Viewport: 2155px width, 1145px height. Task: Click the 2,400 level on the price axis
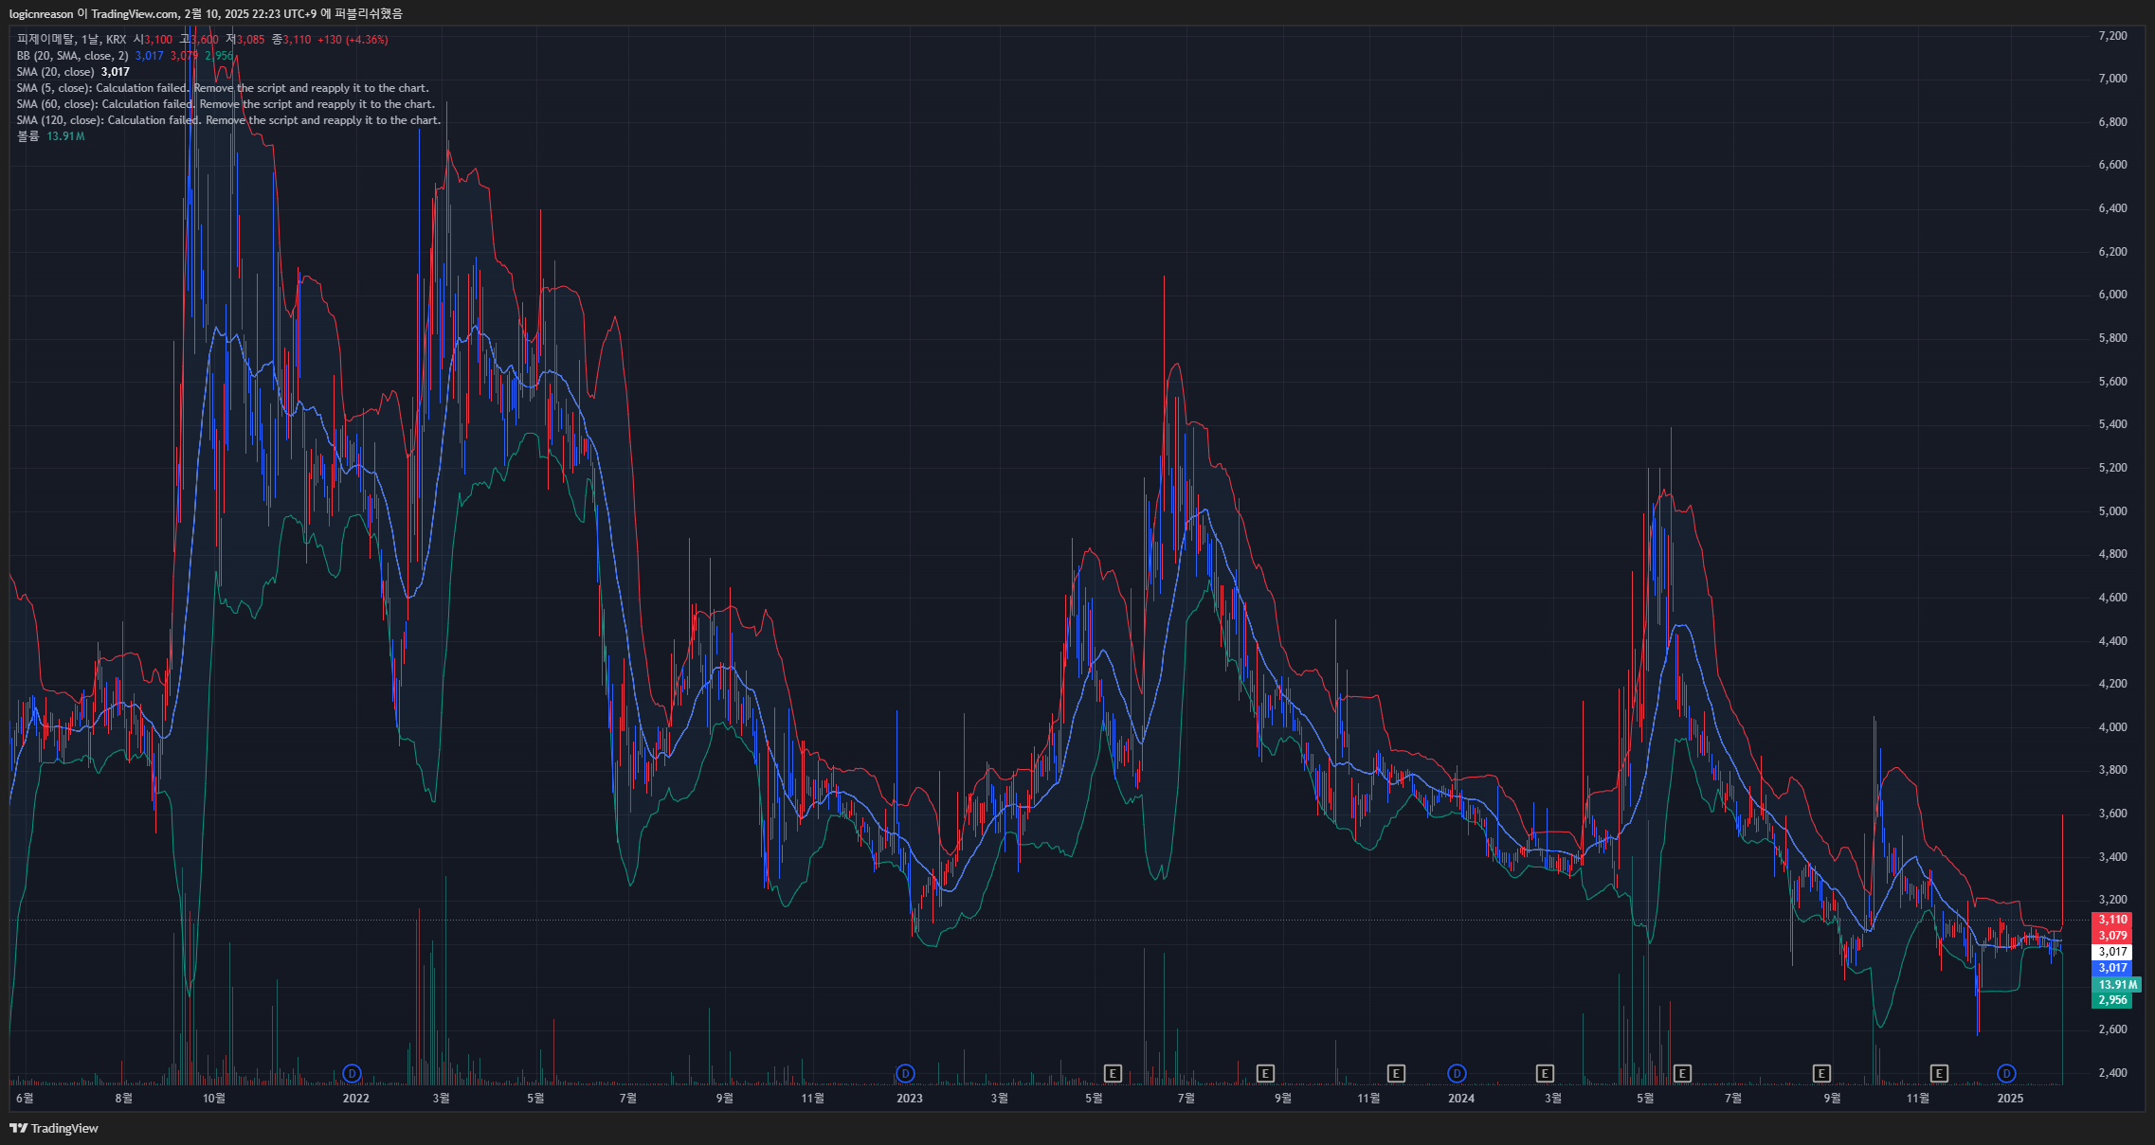[2112, 1073]
